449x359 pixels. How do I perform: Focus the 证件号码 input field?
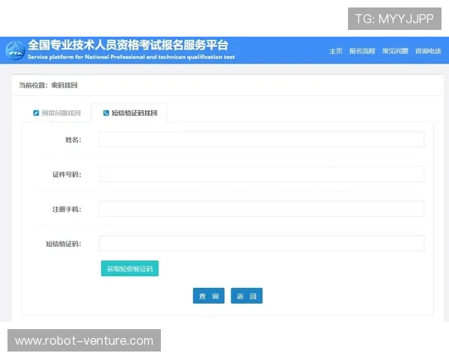[x=261, y=174]
